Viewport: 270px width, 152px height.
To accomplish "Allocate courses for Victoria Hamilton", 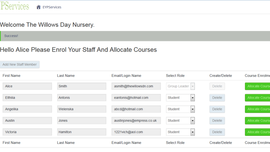I will tap(257, 132).
